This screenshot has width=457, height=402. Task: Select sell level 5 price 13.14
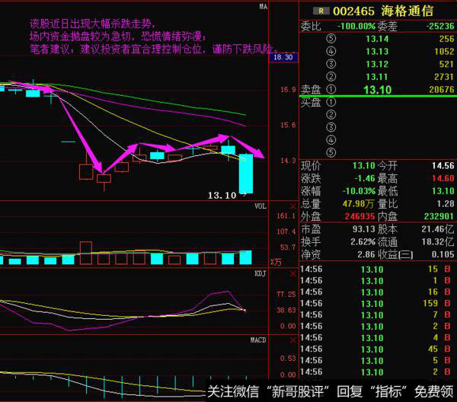(x=377, y=39)
